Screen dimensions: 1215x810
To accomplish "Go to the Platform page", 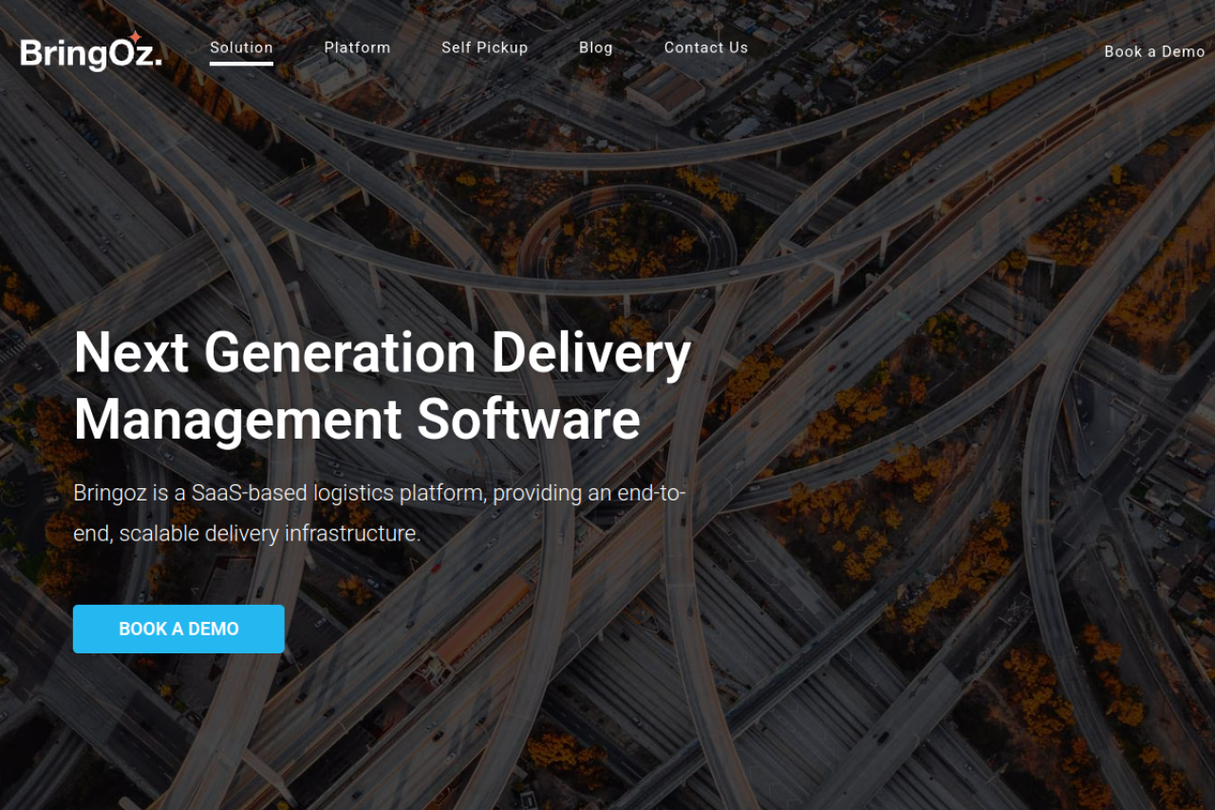I will (x=357, y=47).
